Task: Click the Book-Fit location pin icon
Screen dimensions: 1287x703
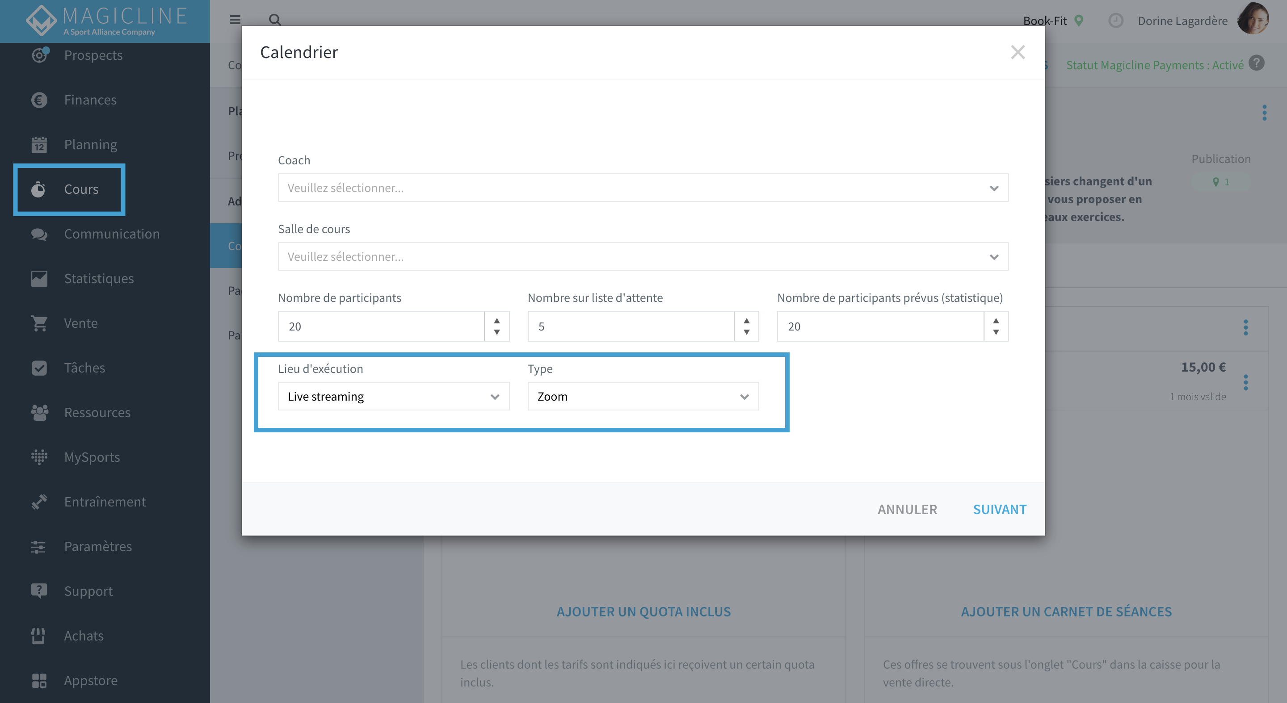Action: point(1079,20)
